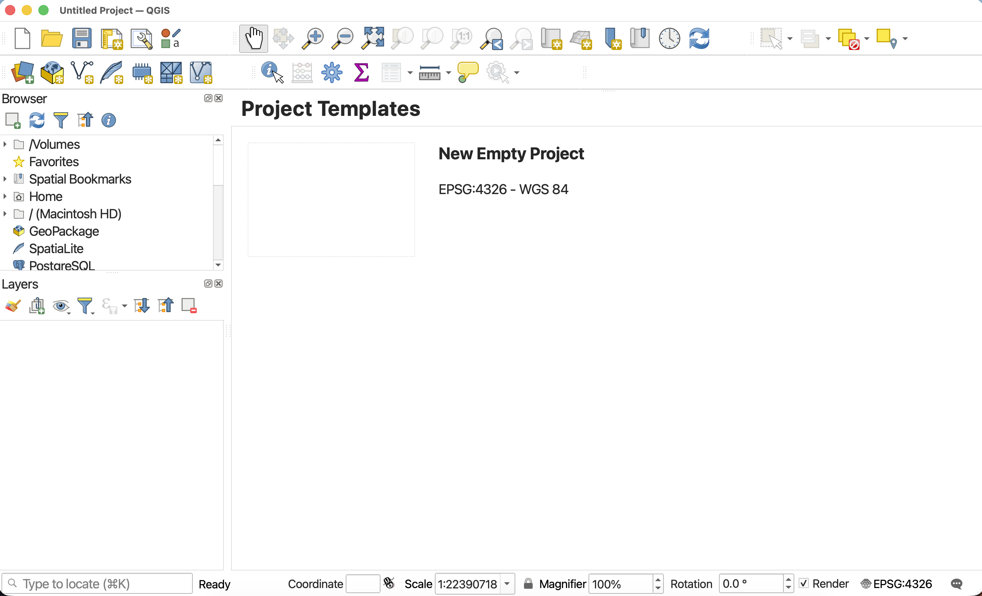Increase the Magnifier value stepper
This screenshot has height=596, width=982.
coord(658,579)
